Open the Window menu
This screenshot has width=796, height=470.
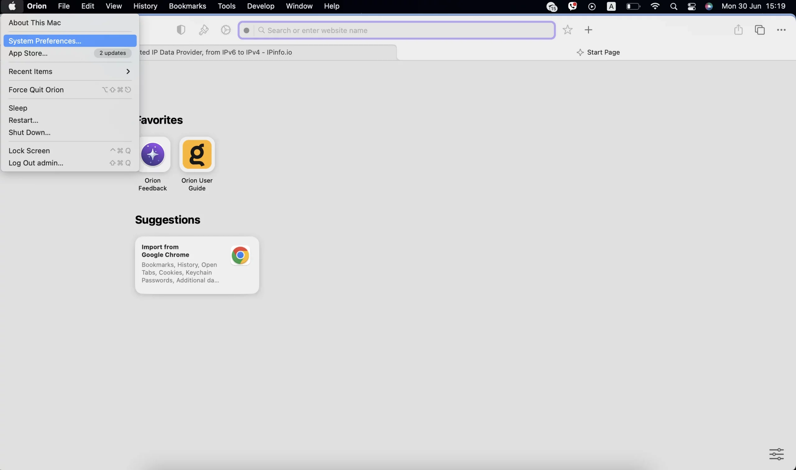pos(299,6)
